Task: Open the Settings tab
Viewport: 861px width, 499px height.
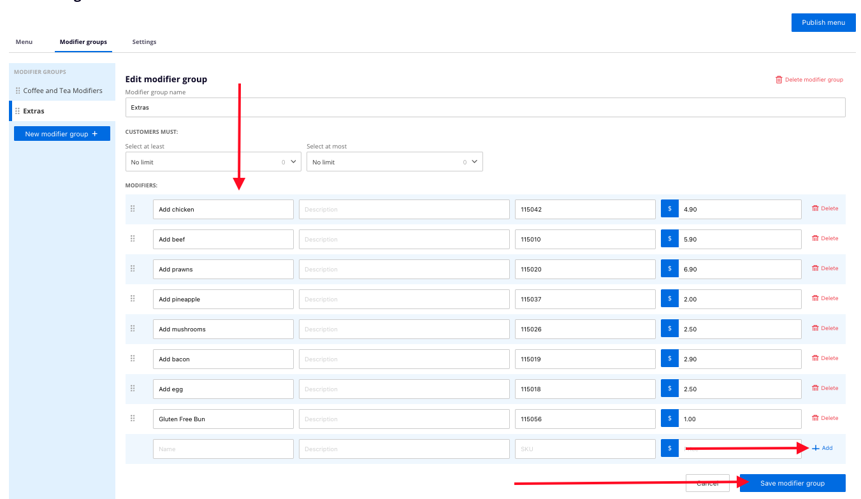Action: tap(144, 42)
